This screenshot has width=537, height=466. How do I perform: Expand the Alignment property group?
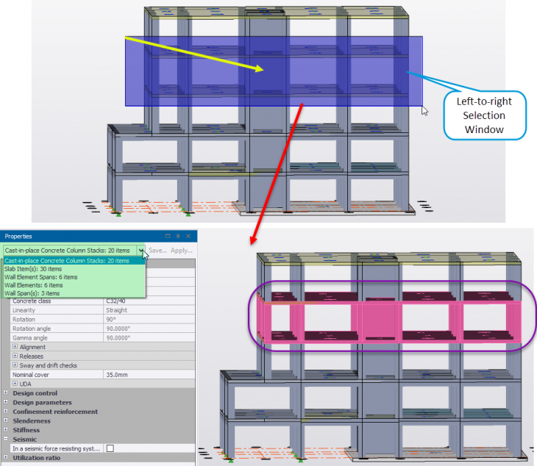(15, 347)
